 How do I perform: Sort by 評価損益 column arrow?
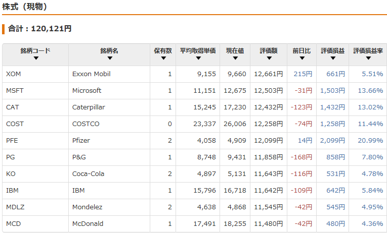point(333,58)
